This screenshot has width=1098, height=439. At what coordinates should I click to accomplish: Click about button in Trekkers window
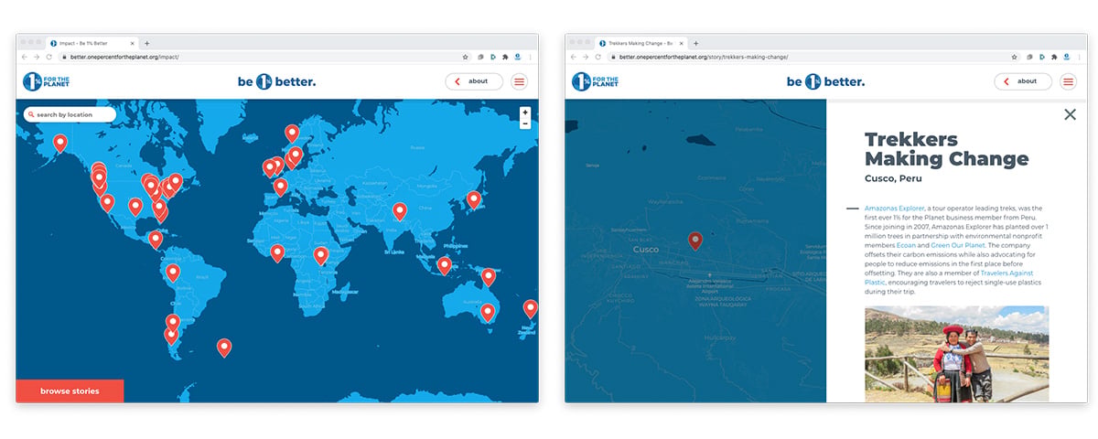(1023, 81)
